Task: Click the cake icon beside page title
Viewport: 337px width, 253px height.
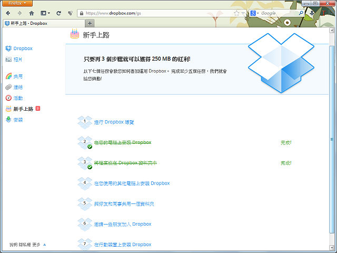Action: pos(75,34)
